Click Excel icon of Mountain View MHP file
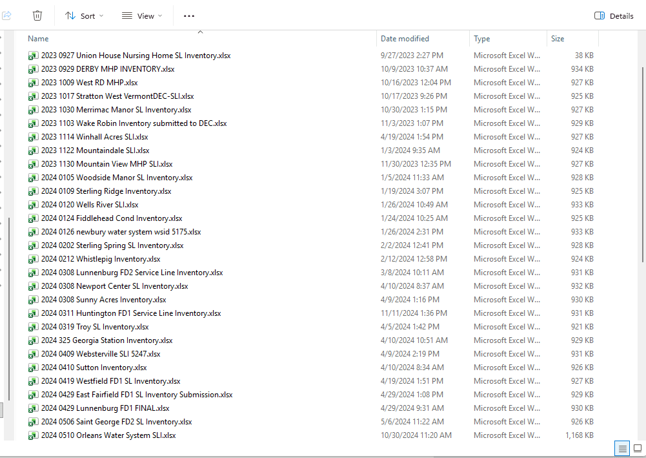This screenshot has height=458, width=646. [33, 165]
